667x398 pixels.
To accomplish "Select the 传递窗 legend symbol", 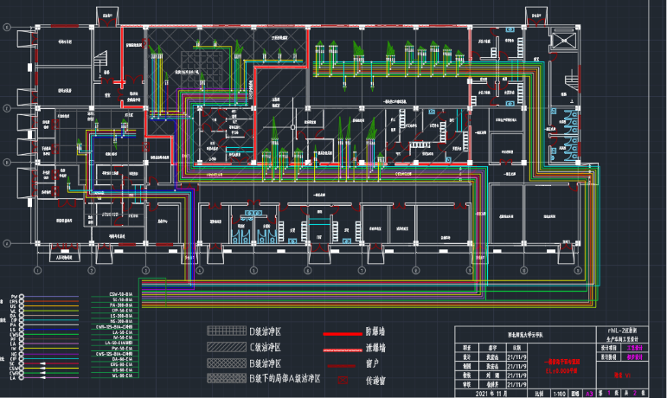I will tap(343, 379).
